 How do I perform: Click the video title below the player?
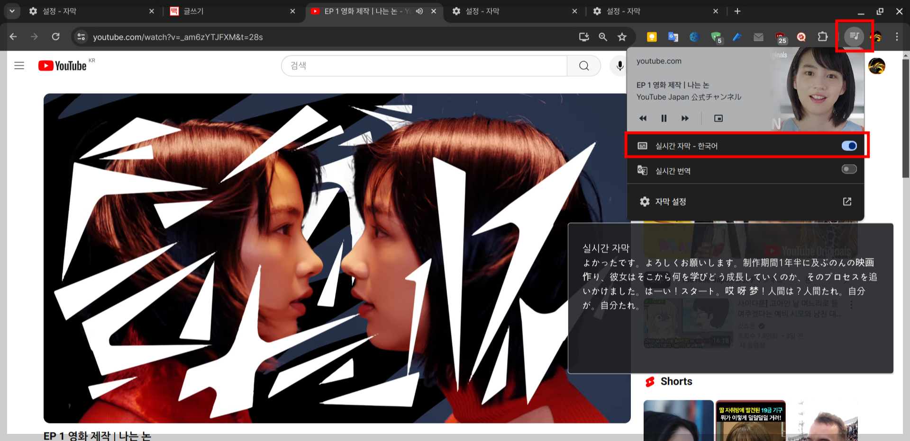pyautogui.click(x=97, y=436)
